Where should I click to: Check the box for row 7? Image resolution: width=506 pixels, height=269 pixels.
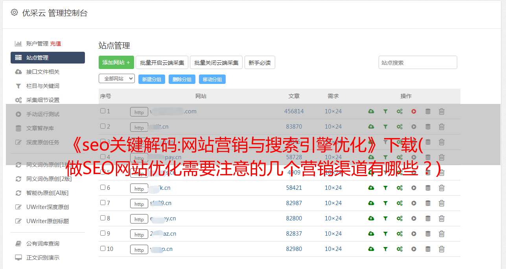[103, 203]
